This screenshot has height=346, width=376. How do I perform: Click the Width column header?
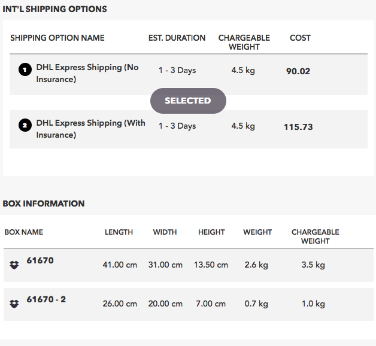165,232
